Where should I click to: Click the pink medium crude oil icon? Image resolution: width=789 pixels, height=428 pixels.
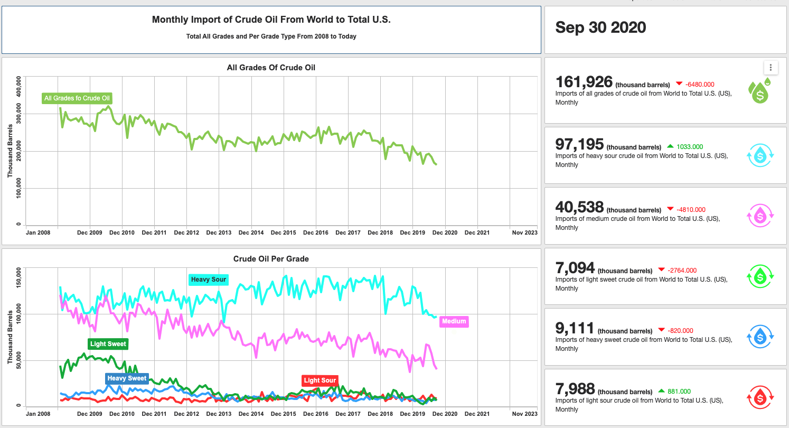coord(760,216)
